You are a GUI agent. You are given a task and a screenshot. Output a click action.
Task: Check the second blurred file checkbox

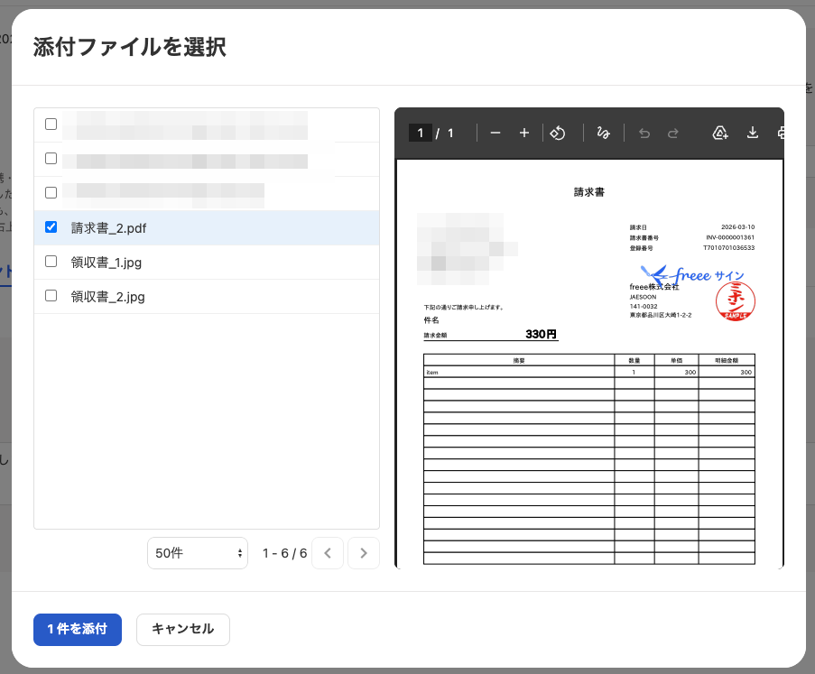(51, 159)
